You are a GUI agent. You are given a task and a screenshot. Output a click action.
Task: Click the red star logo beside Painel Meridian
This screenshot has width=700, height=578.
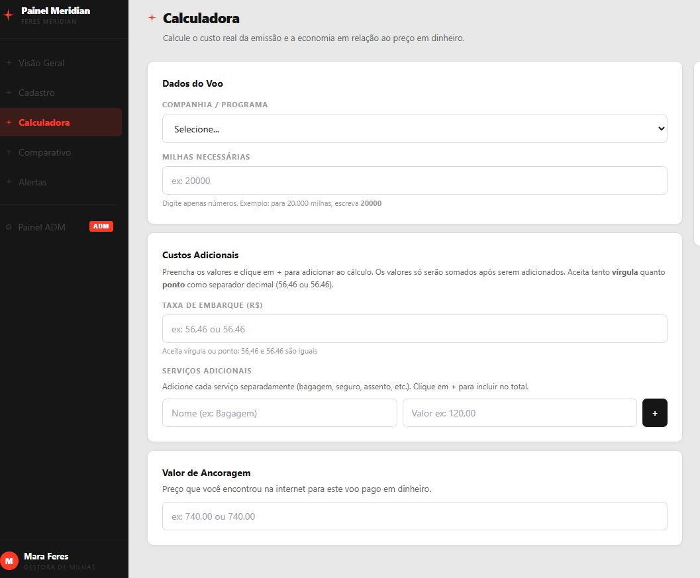click(x=8, y=15)
